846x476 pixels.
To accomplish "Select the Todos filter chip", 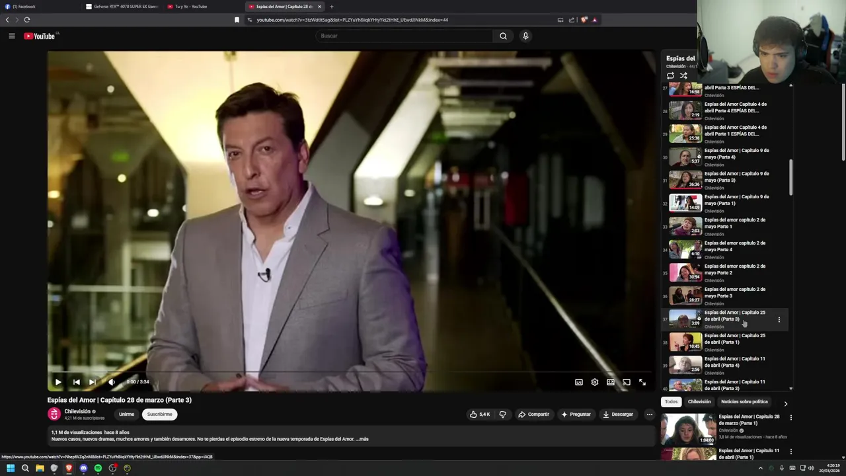I will coord(671,402).
